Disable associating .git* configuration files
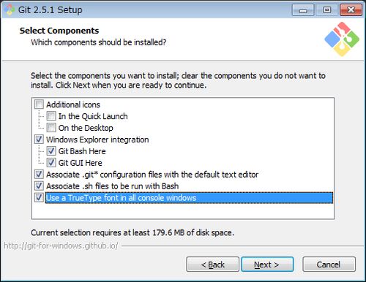The height and width of the screenshot is (282, 366). [x=39, y=175]
